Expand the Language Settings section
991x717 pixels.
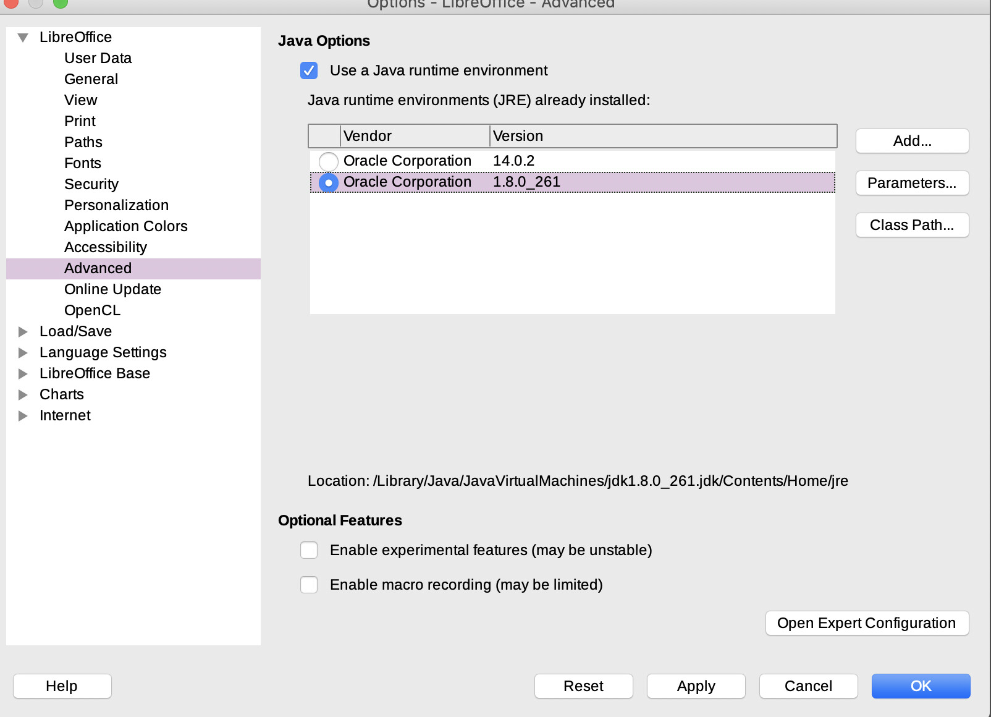point(23,352)
